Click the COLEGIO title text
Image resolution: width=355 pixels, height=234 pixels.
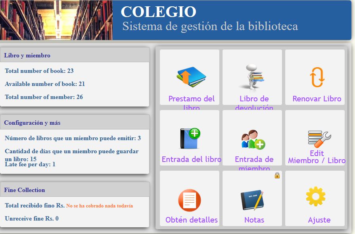coord(158,12)
